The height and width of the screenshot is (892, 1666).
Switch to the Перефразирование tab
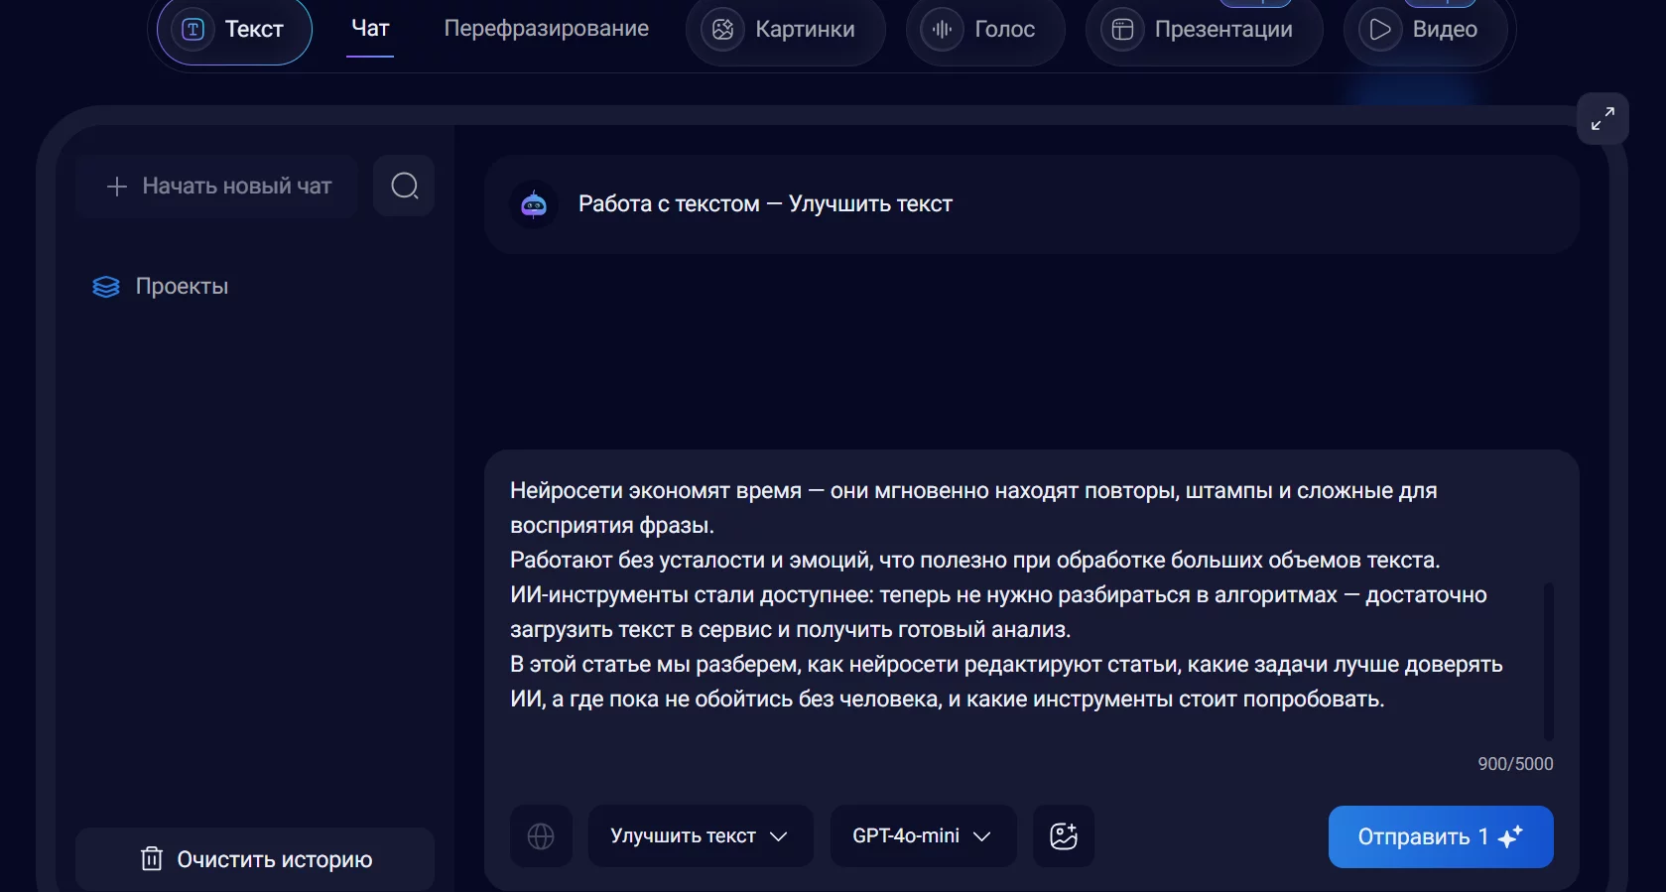546,29
